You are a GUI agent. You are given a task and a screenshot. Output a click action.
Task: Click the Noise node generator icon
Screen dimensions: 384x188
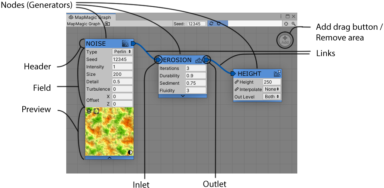point(125,43)
